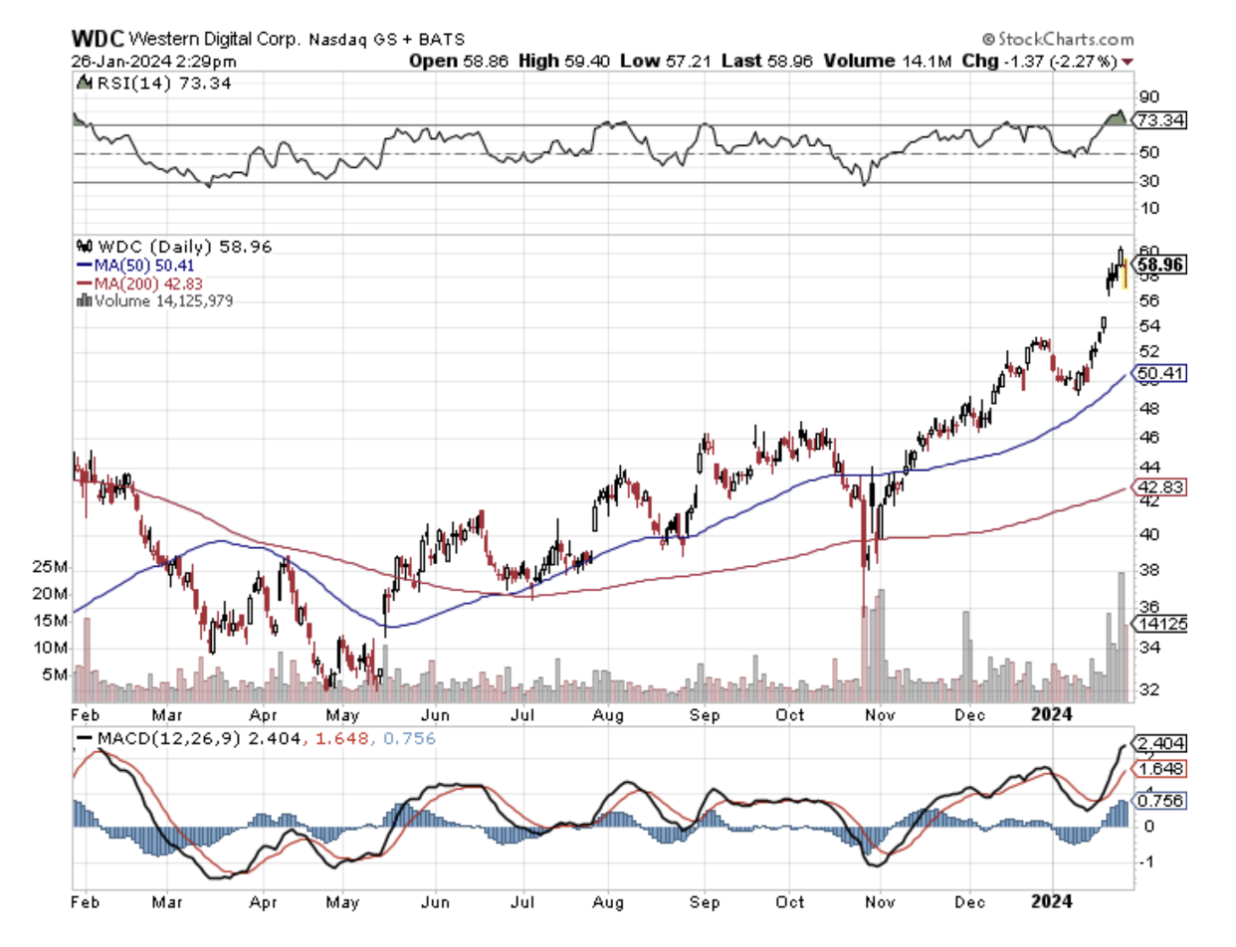The height and width of the screenshot is (947, 1236).
Task: Click the -1 label on MACD axis
Action: click(1147, 862)
